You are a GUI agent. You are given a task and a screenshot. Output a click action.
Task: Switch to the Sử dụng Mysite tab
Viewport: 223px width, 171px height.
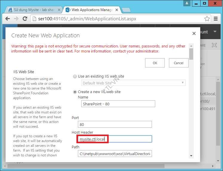point(33,10)
